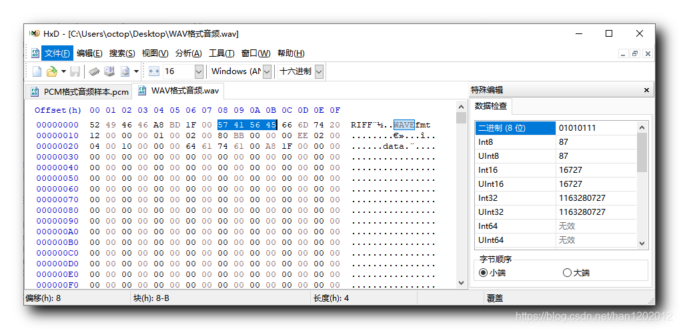679x329 pixels.
Task: Click the UInt16 row label
Action: (x=491, y=184)
